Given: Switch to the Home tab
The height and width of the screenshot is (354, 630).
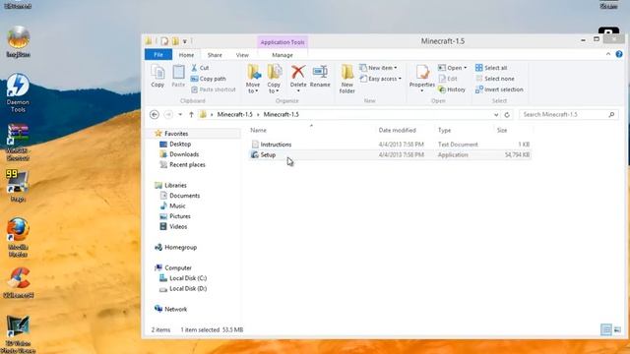Looking at the screenshot, I should (x=186, y=55).
